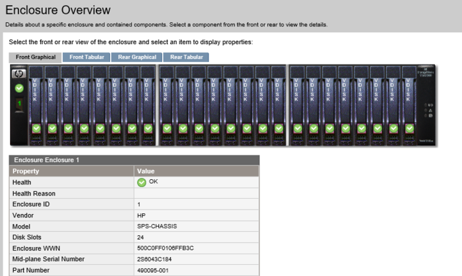462x276 pixels.
Task: Select the Vendor property label
Action: coord(23,215)
